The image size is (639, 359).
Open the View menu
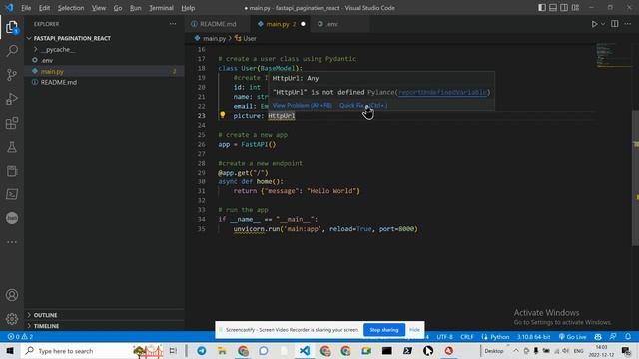(x=99, y=8)
